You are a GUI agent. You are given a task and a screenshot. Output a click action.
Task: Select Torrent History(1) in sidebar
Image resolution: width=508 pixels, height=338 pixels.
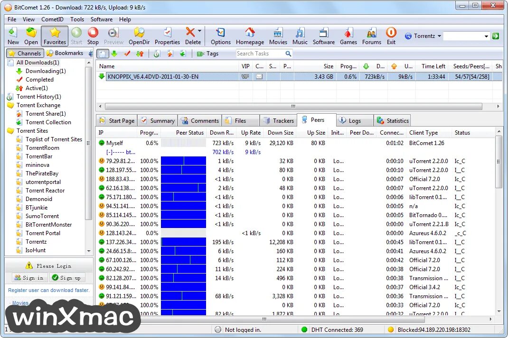(38, 97)
